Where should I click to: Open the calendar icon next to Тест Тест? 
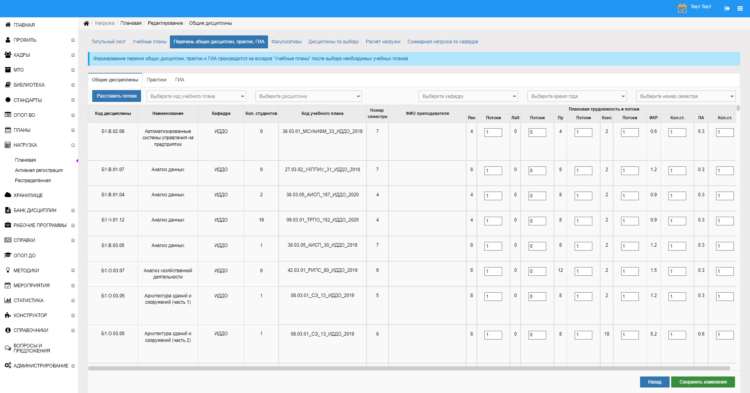(x=682, y=8)
